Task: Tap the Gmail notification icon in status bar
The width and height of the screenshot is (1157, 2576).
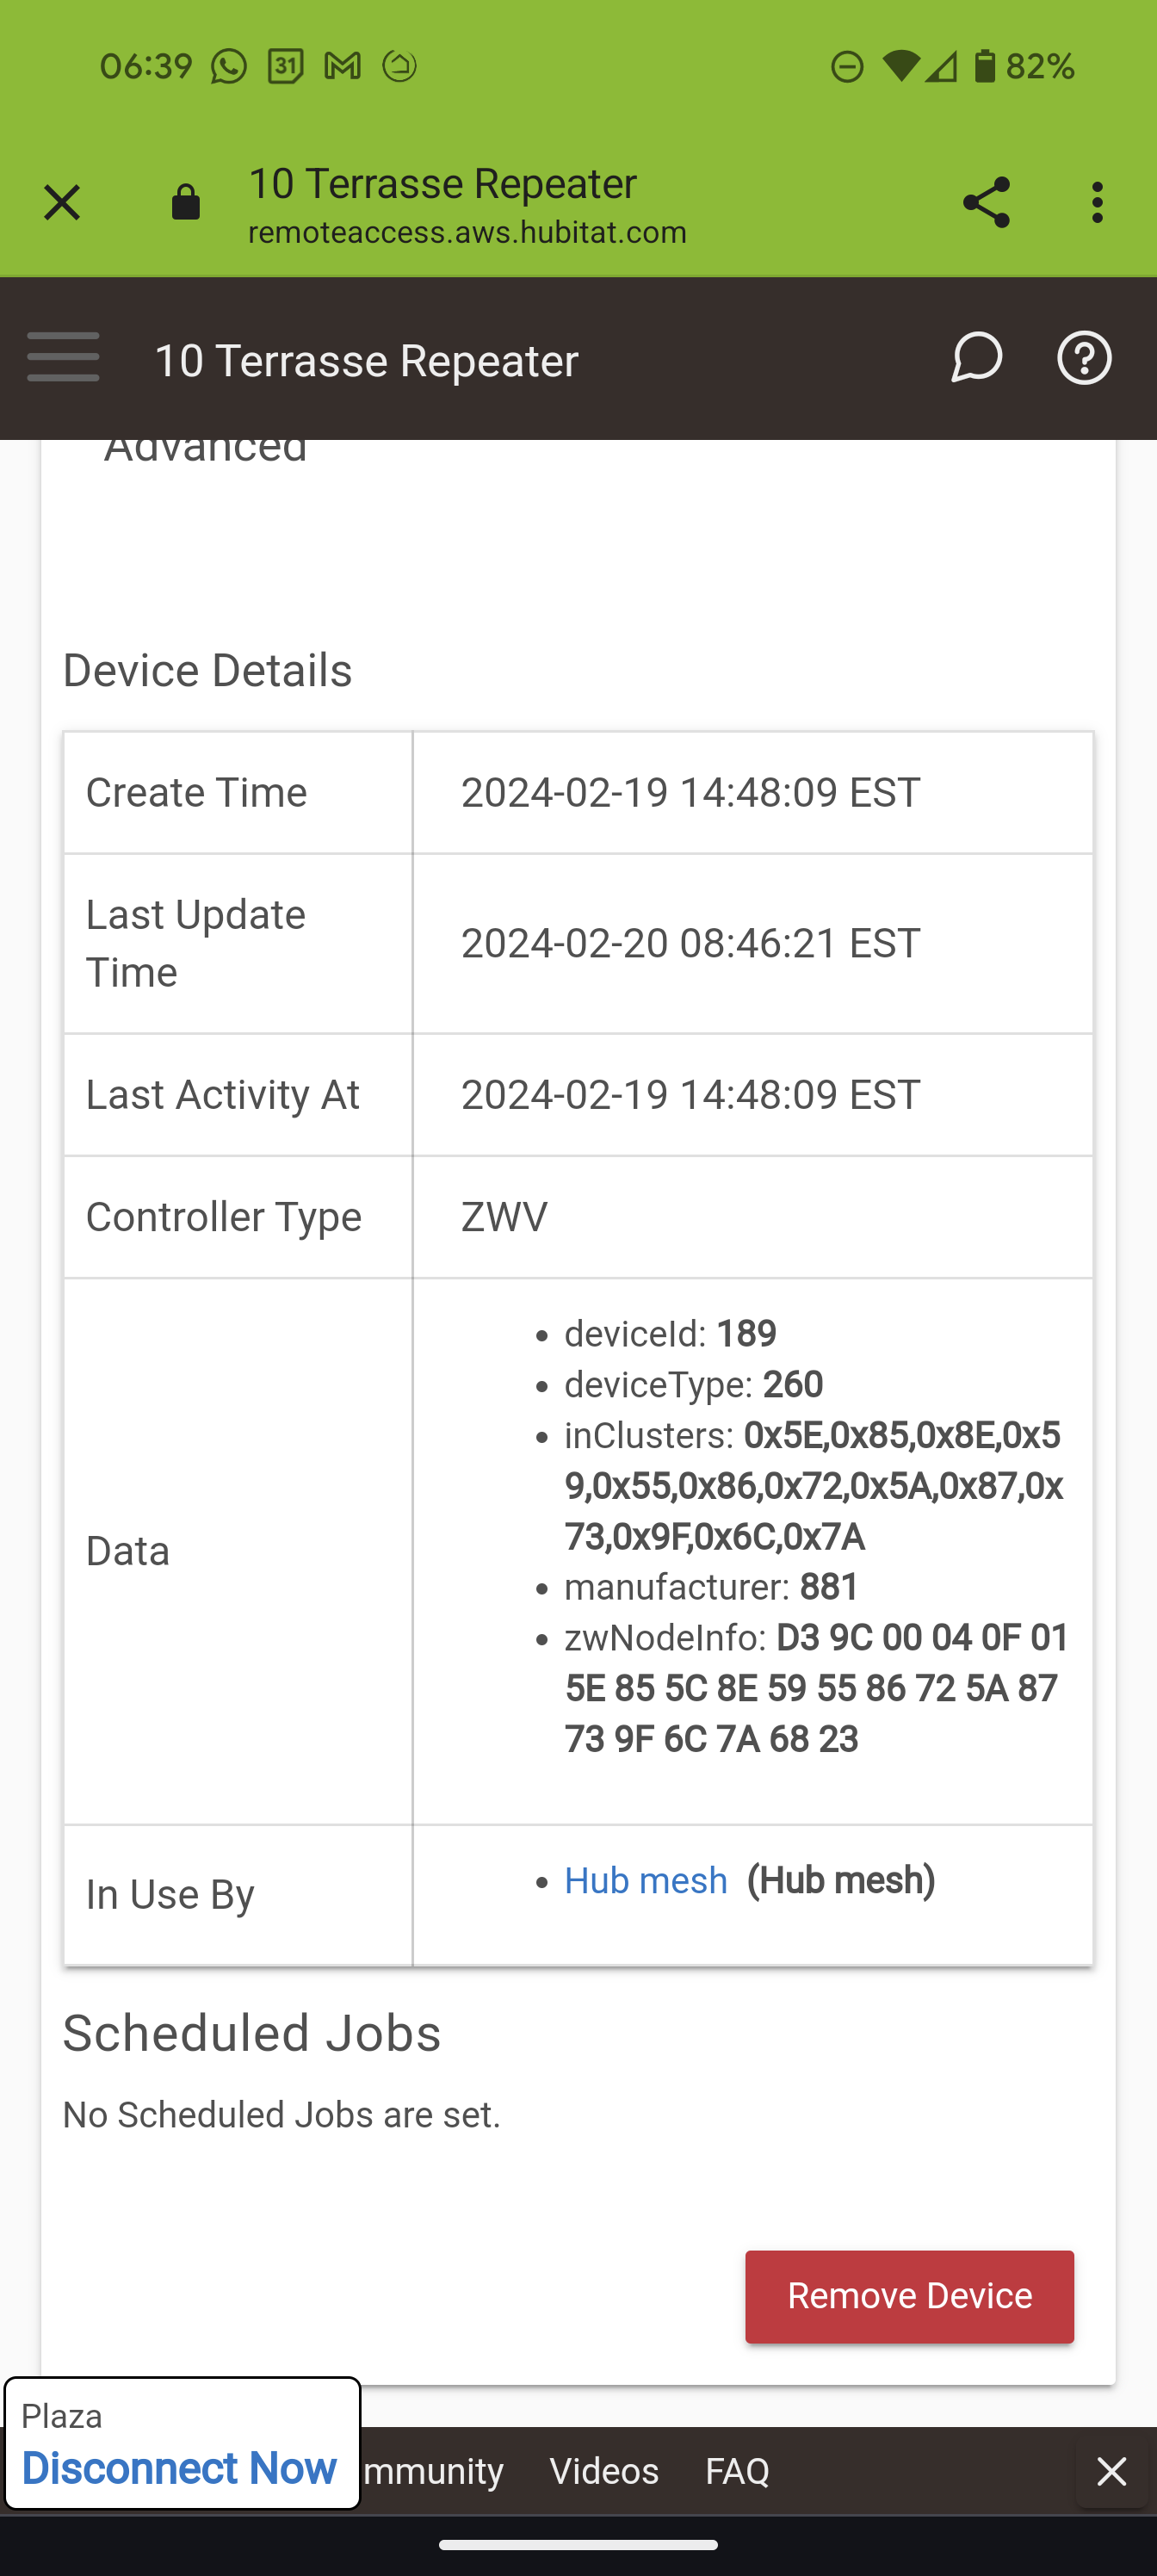Action: [343, 67]
